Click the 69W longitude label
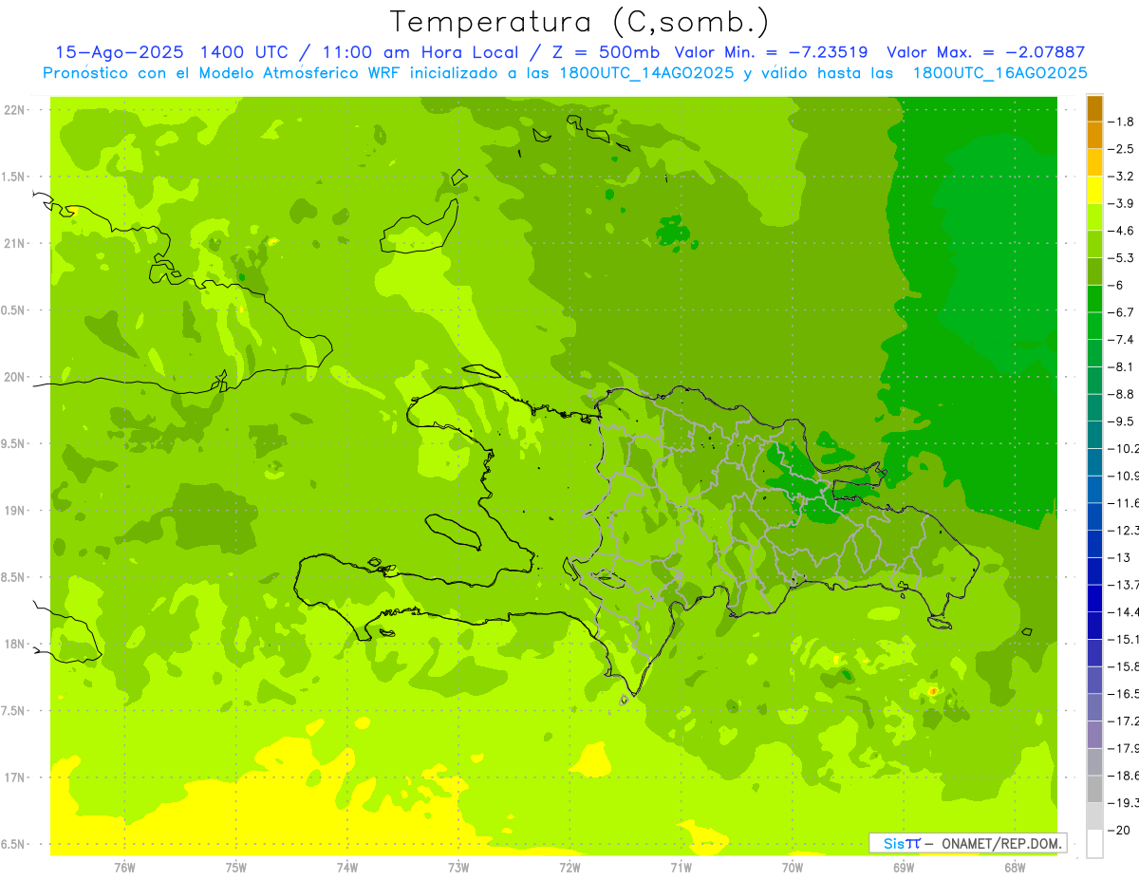 pos(904,867)
